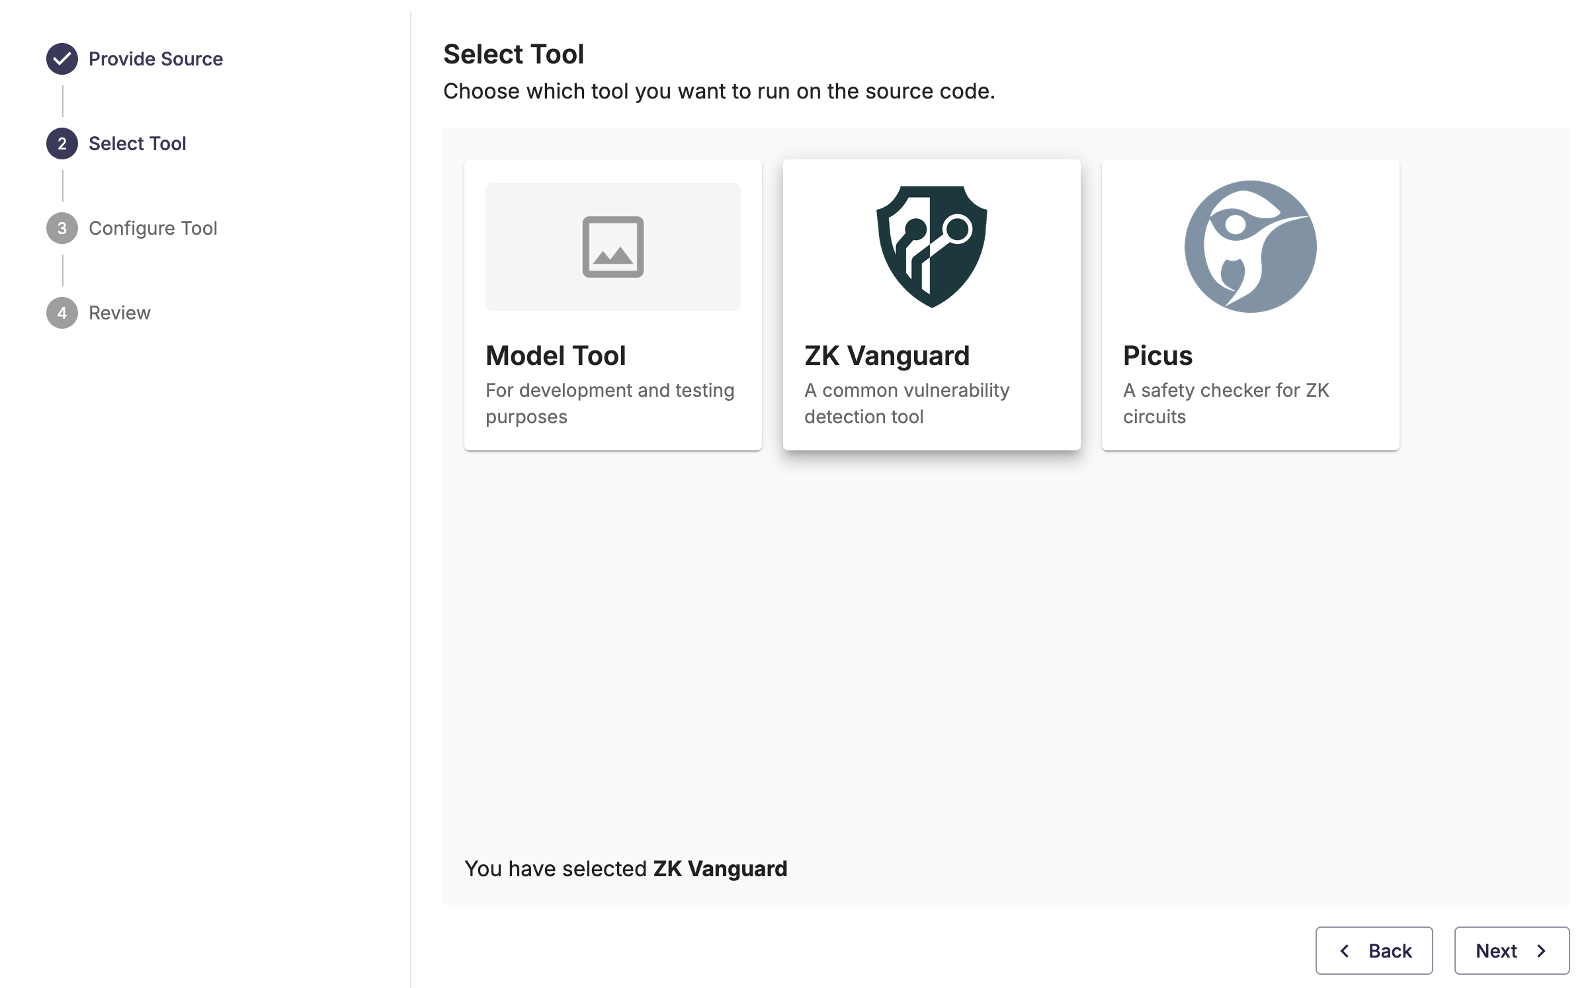Click the step 3 circle icon
1594x988 pixels.
(x=62, y=228)
